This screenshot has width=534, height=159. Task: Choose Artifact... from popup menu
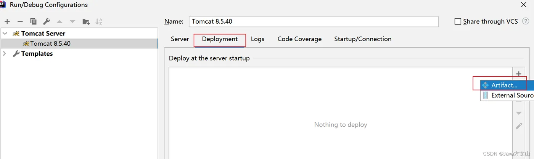pyautogui.click(x=504, y=85)
